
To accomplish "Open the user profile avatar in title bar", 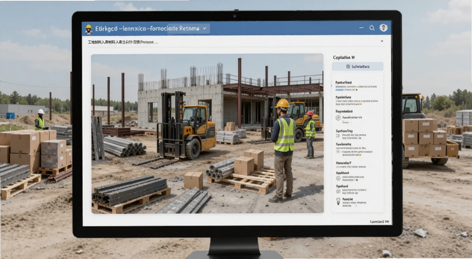I will [383, 28].
